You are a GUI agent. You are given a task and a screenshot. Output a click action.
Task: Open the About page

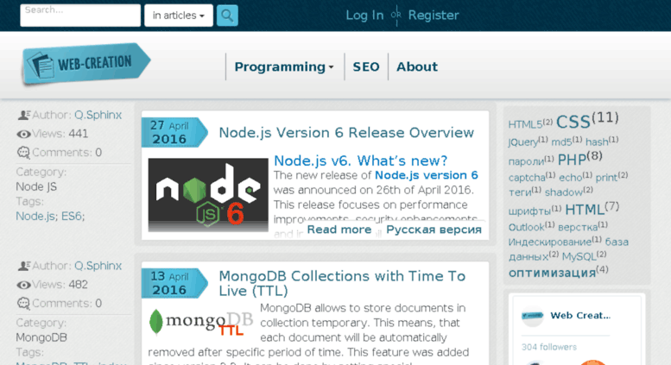pos(417,66)
